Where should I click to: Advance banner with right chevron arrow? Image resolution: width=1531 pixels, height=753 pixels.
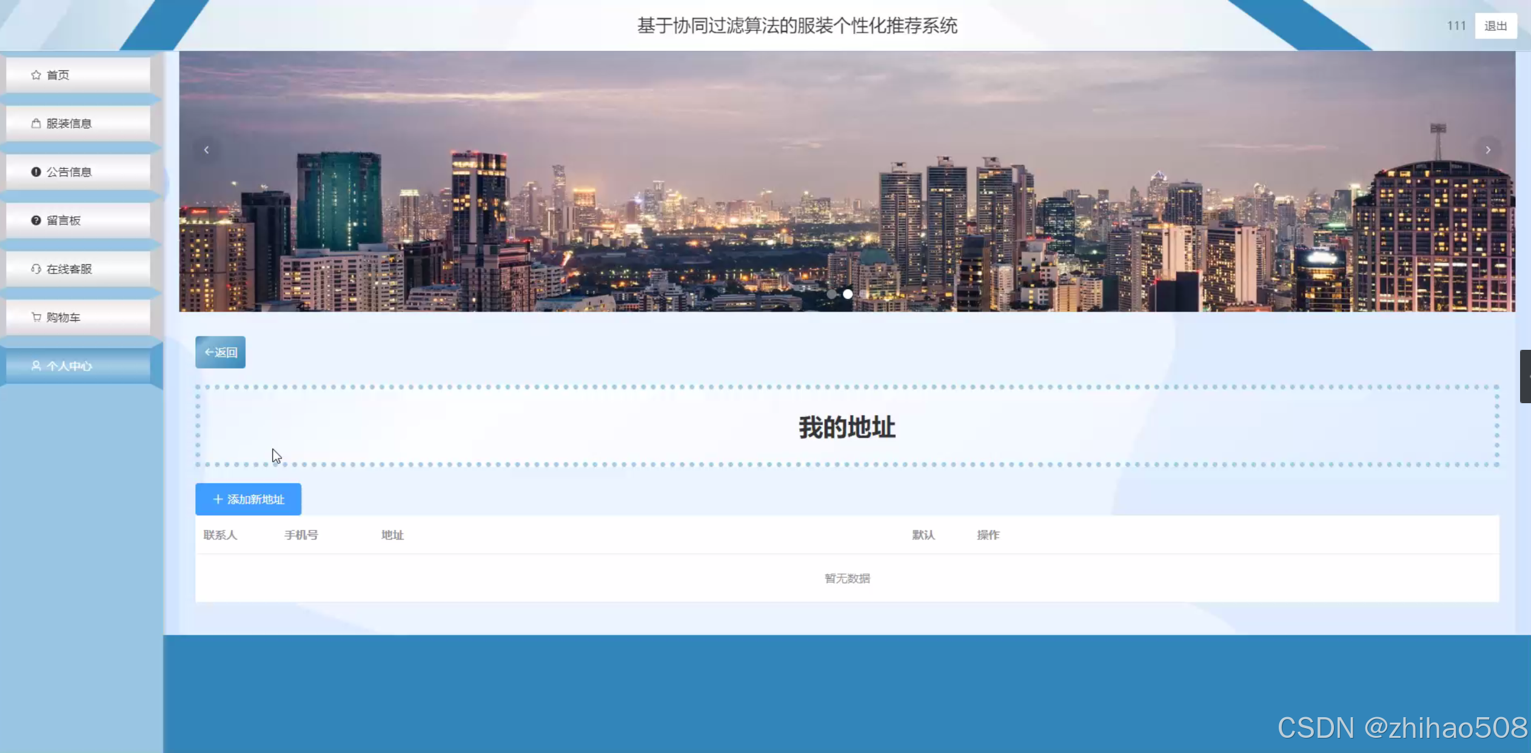click(x=1487, y=150)
